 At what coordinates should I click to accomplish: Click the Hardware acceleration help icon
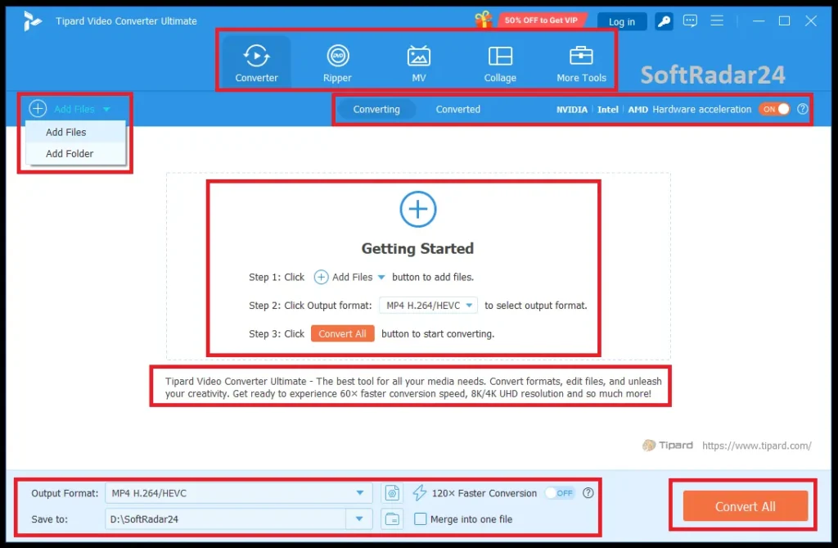coord(802,109)
